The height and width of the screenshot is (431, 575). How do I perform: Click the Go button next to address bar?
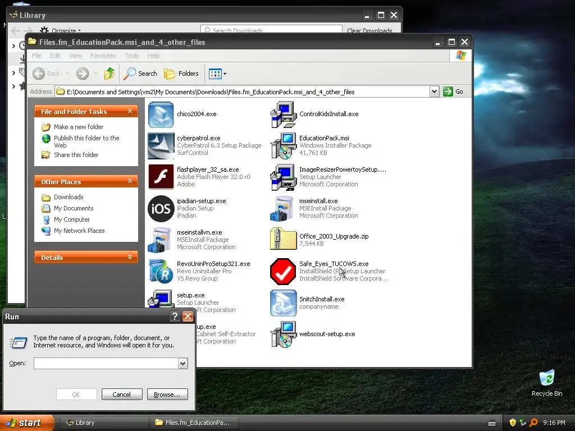pos(453,91)
